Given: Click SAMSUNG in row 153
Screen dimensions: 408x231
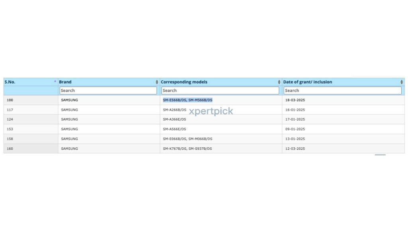Looking at the screenshot, I should pos(69,129).
